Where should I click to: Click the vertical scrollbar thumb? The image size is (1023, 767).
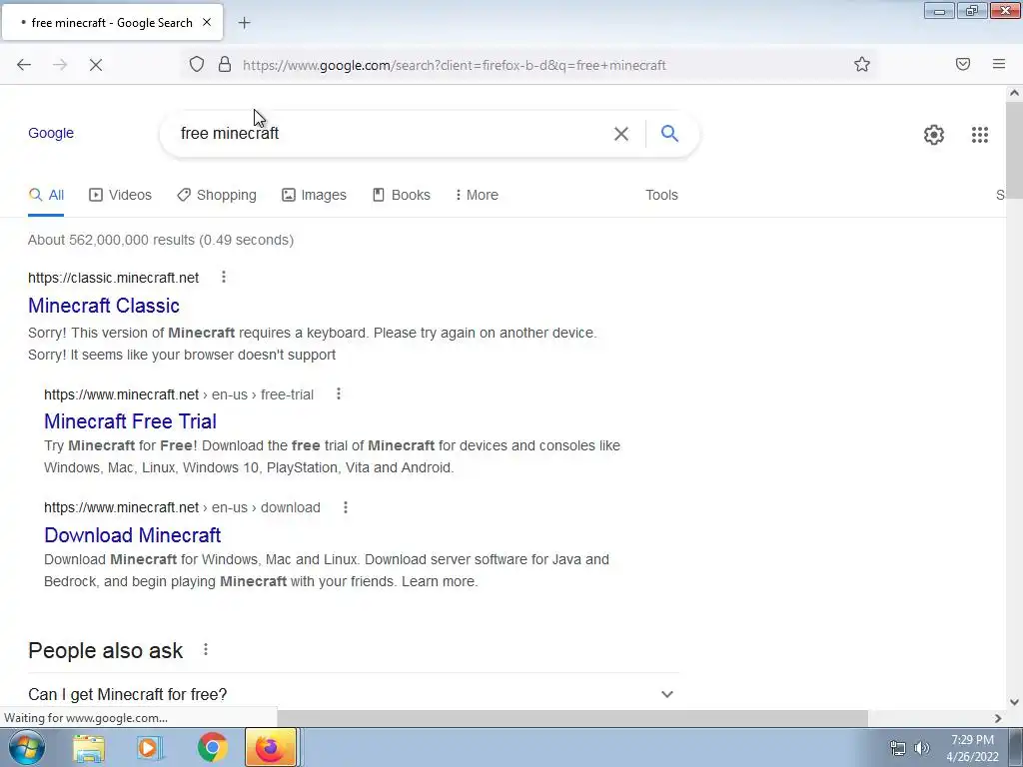(x=1014, y=150)
